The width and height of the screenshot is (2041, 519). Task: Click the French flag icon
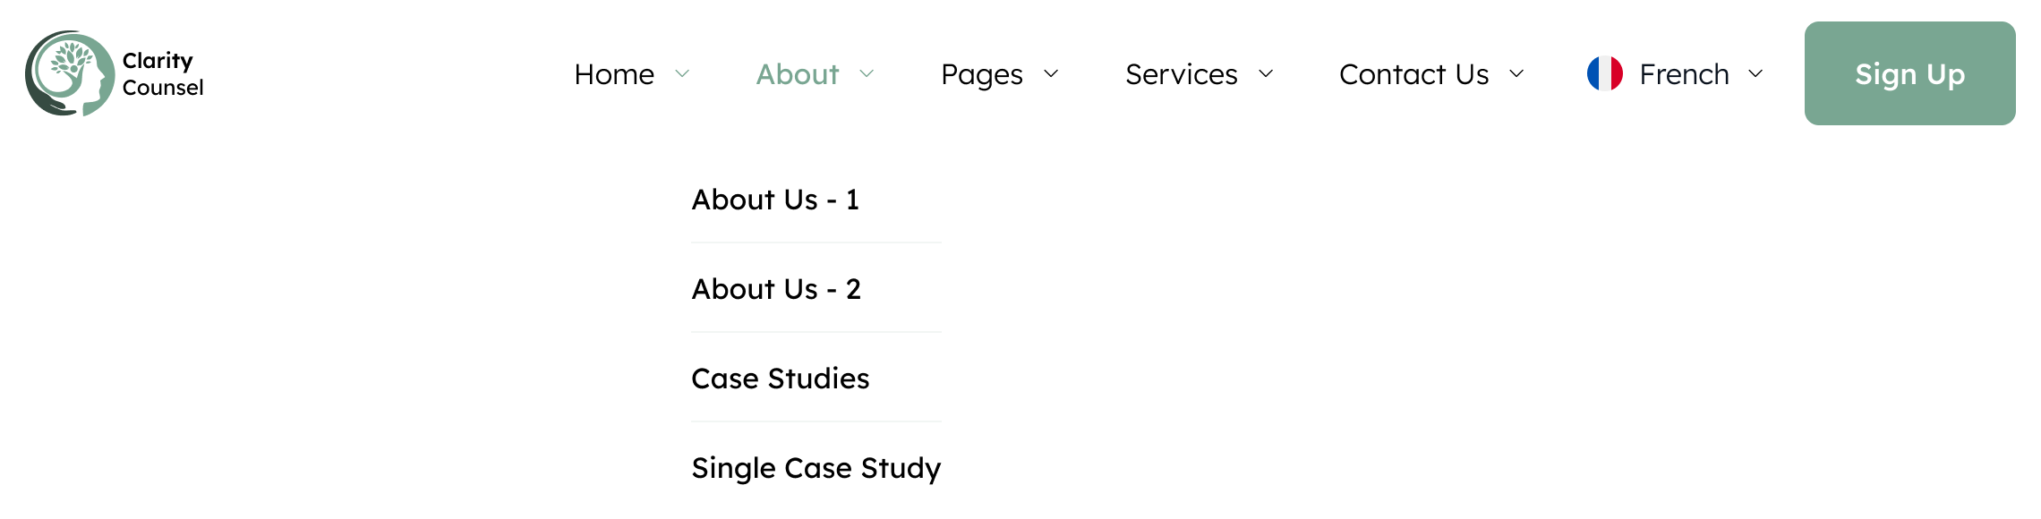(1604, 73)
